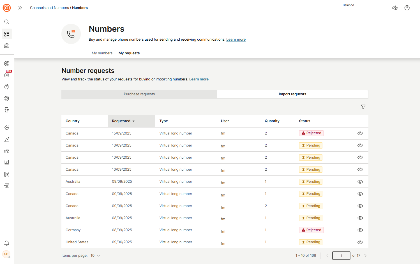Click the muted sound icon in header
Image resolution: width=420 pixels, height=264 pixels.
[x=395, y=8]
